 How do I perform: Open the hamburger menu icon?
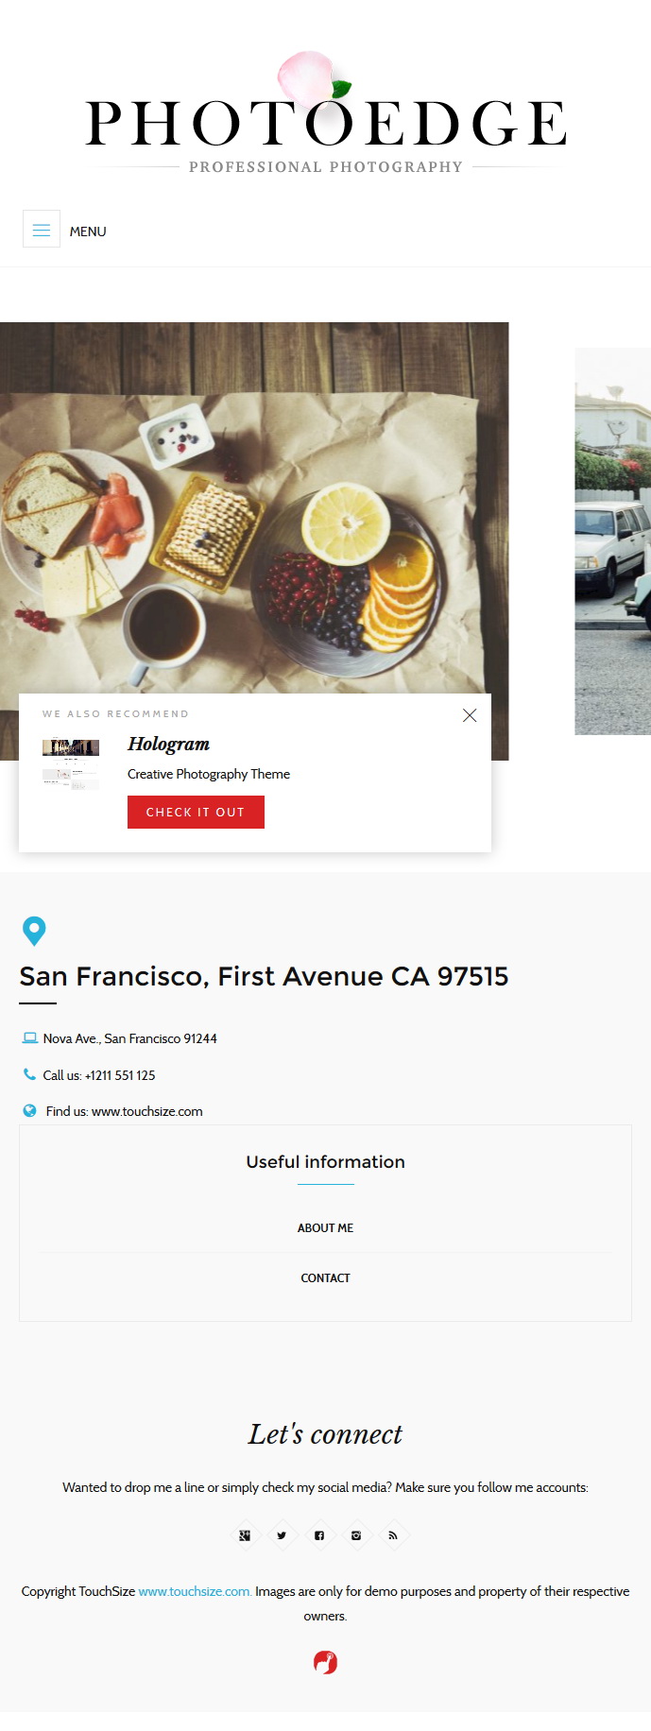(x=42, y=230)
